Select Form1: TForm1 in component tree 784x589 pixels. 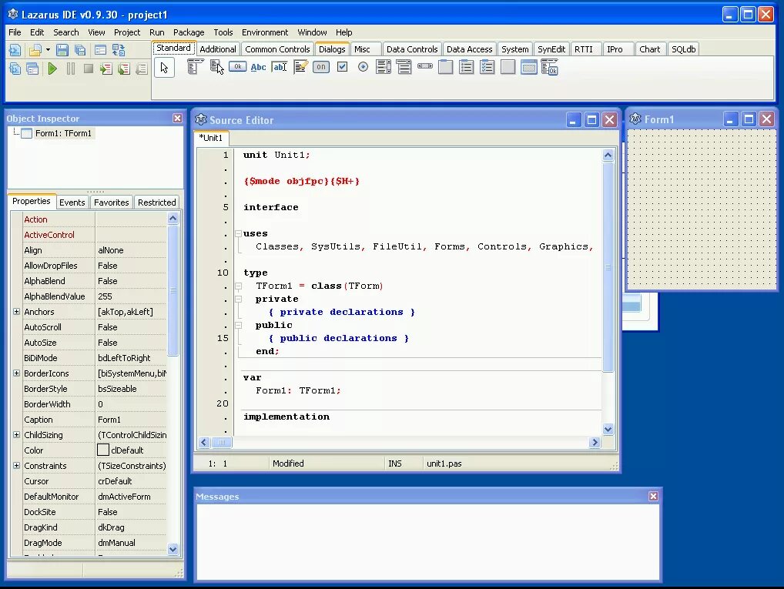point(63,133)
